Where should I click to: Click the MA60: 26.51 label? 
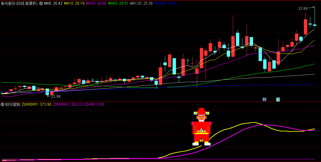point(118,3)
